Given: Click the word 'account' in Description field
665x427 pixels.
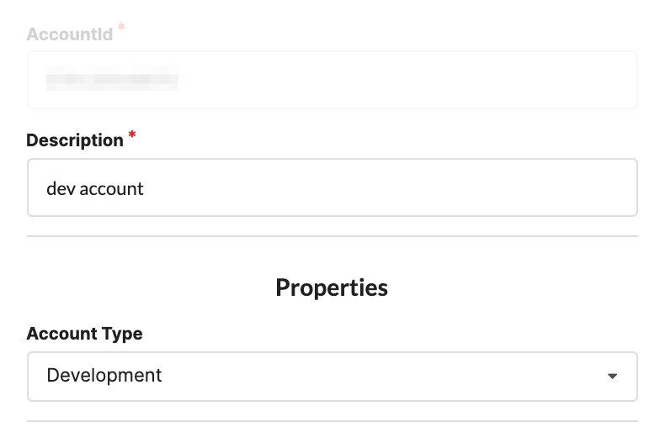Looking at the screenshot, I should tap(110, 188).
